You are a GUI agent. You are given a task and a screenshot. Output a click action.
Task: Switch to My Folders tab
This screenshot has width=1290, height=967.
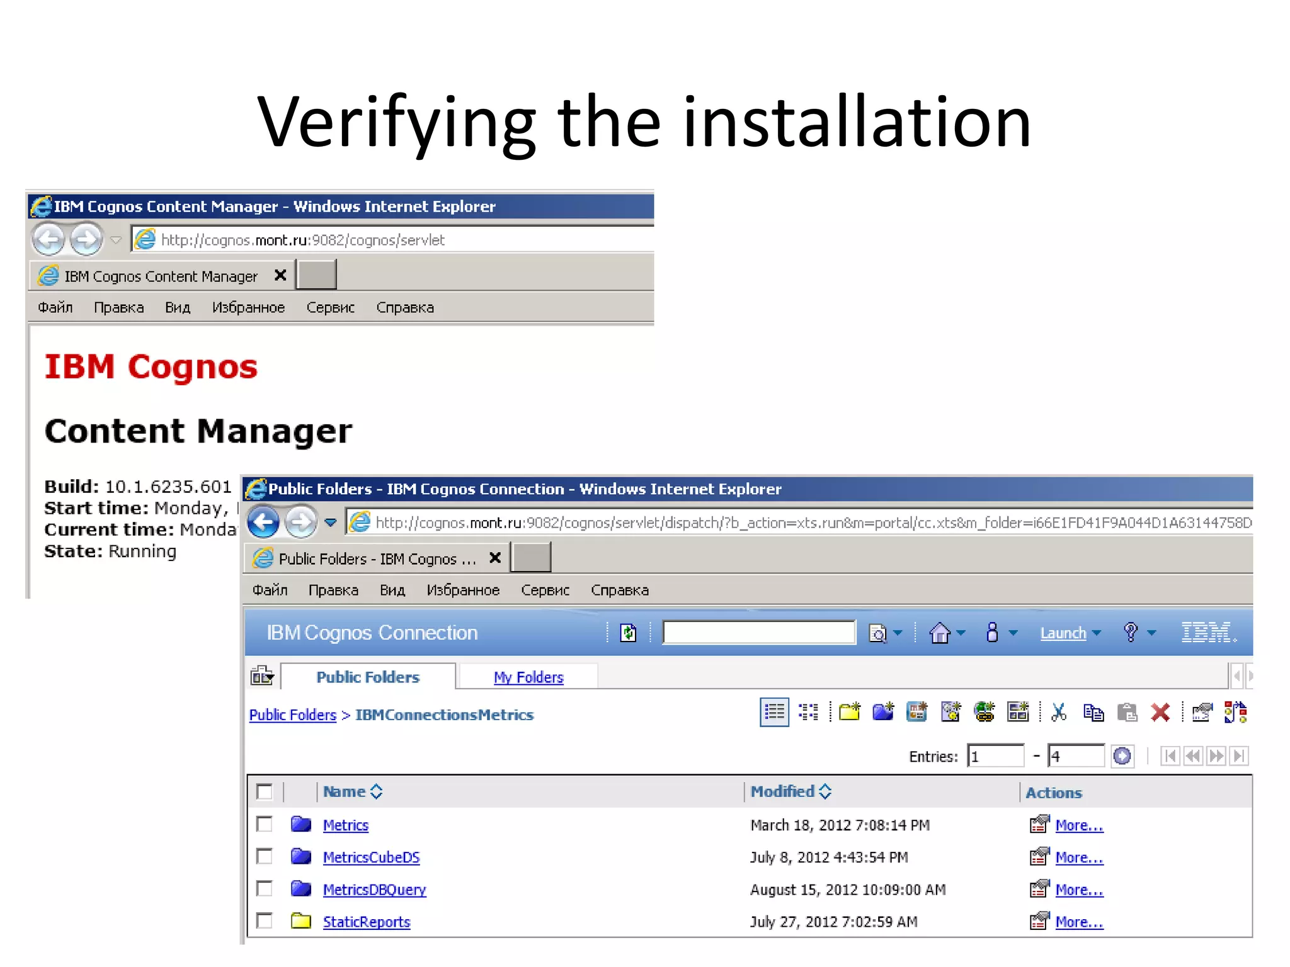(528, 677)
